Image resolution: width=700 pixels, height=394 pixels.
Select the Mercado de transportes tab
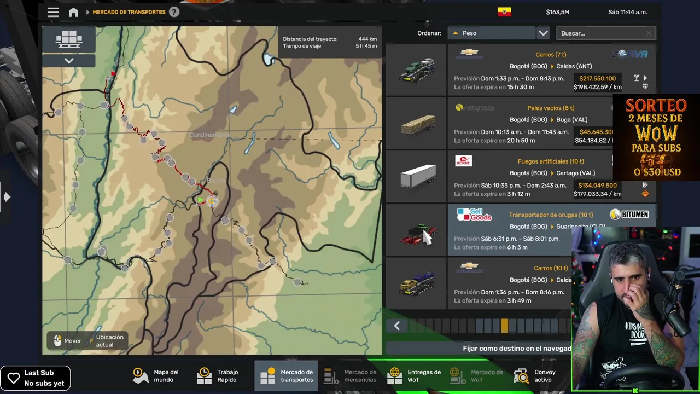pos(287,376)
